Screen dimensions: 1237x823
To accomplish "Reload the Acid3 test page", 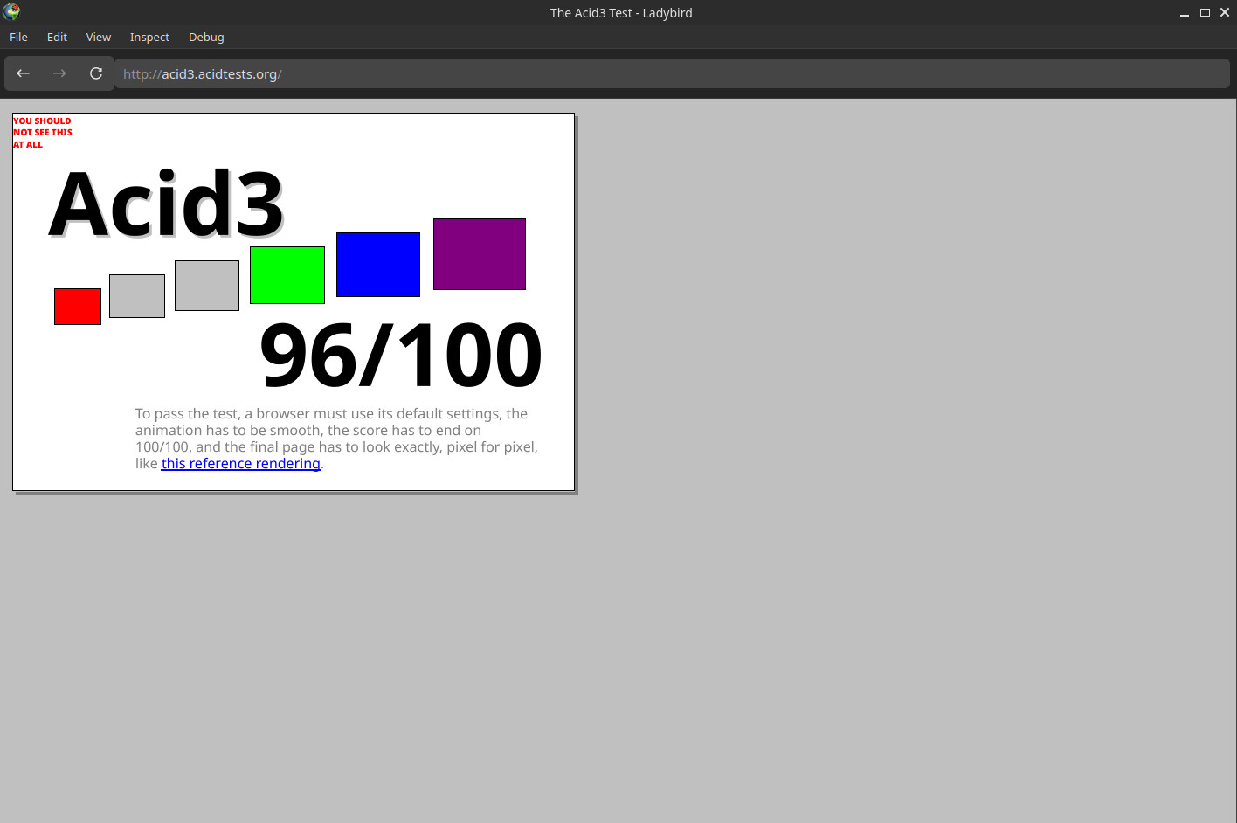I will pyautogui.click(x=96, y=73).
